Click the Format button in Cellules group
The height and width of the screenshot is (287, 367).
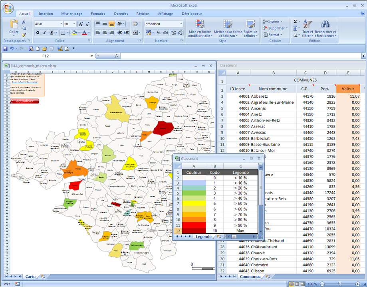coord(273,35)
